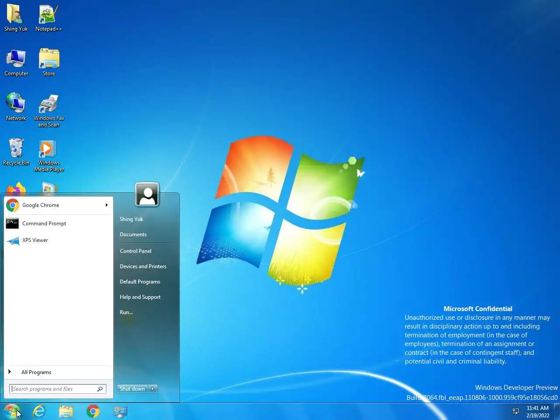560x420 pixels.
Task: Open Devices and Printers
Action: click(143, 266)
